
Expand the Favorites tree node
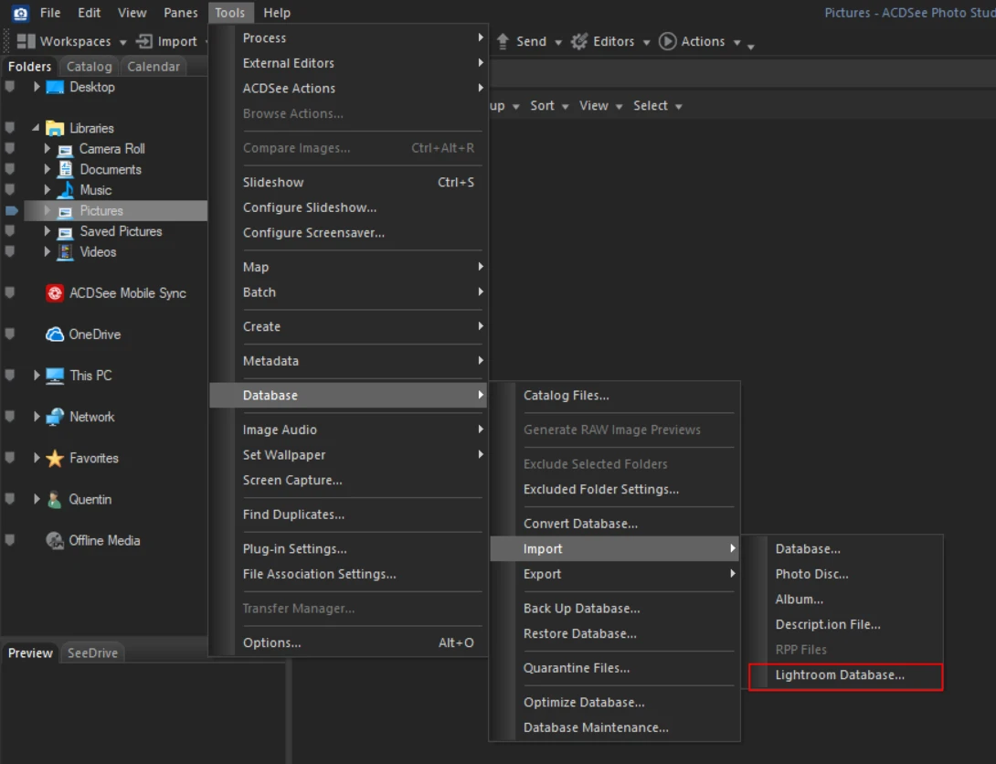click(x=37, y=458)
